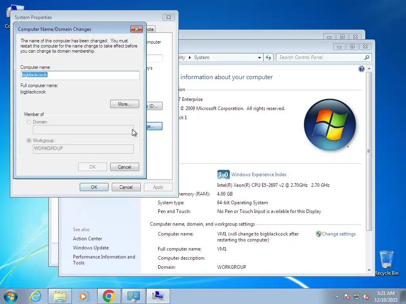Click the partially hidden Network ID button
406x304 pixels.
[x=154, y=106]
